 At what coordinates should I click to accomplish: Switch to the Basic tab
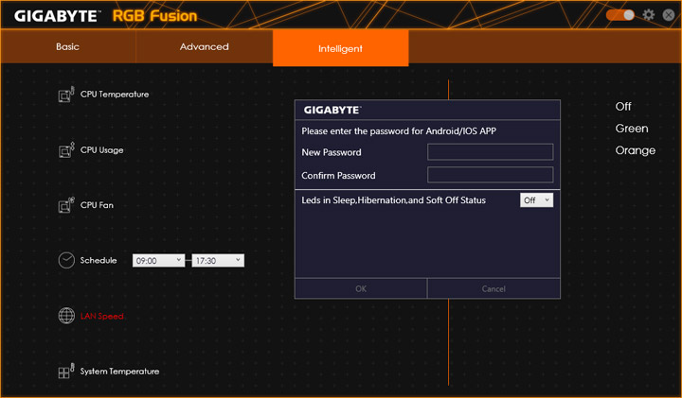(x=68, y=46)
